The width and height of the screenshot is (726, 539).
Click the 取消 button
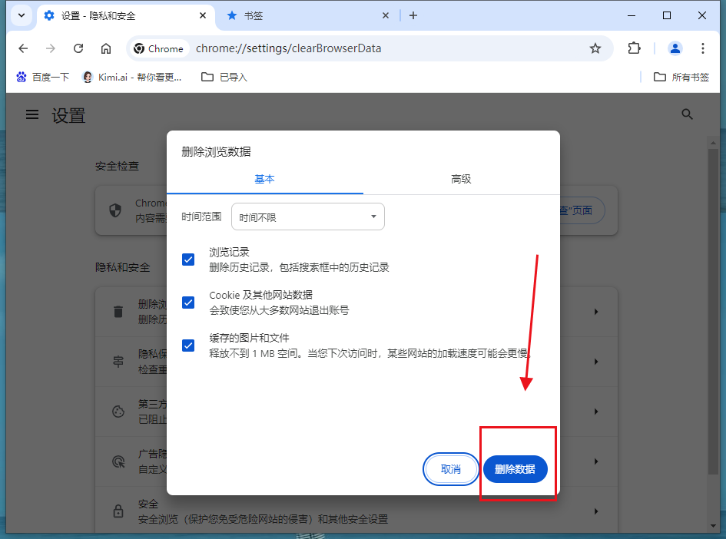pos(450,469)
